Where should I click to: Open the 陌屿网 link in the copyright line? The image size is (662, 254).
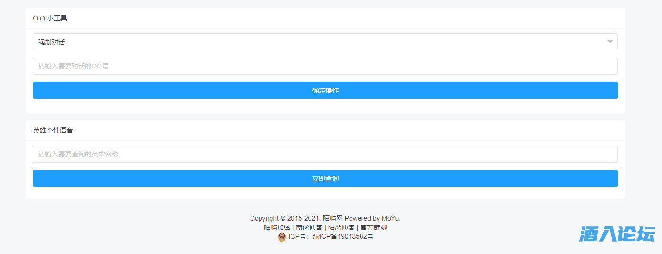point(332,218)
